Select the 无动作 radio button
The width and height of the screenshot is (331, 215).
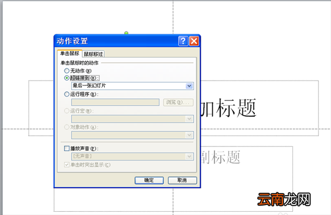coord(67,71)
